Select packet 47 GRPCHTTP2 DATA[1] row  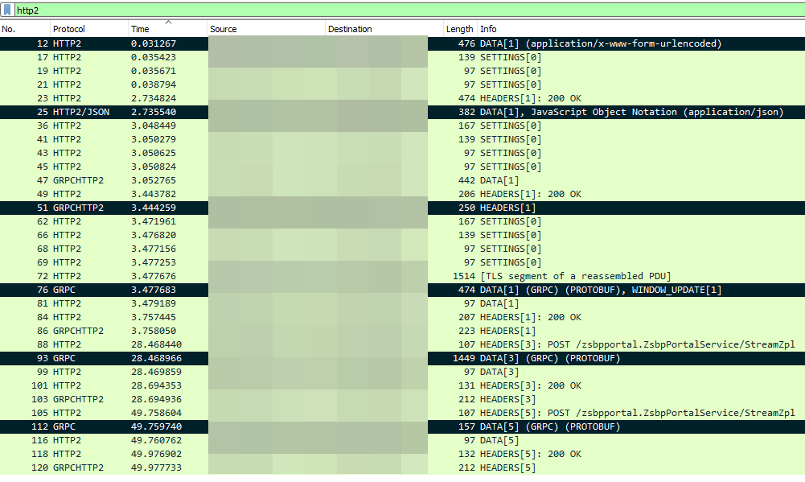click(x=402, y=180)
